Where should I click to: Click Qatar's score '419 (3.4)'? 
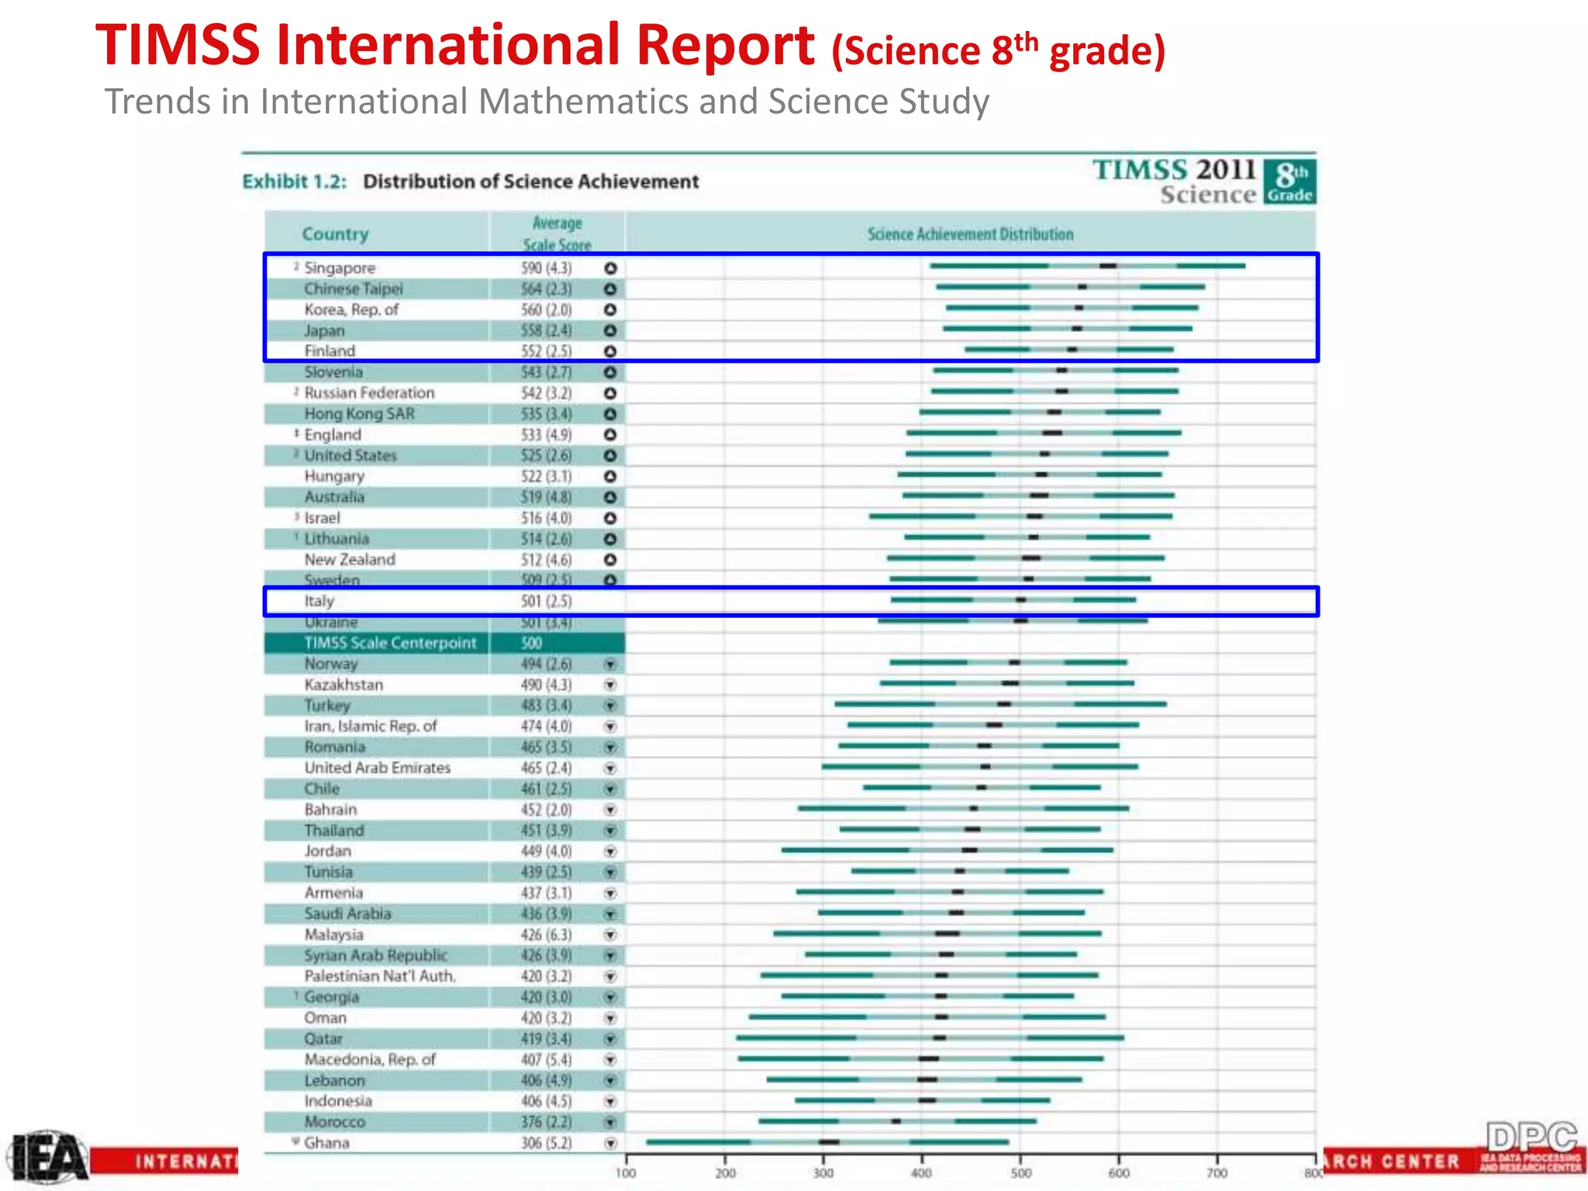point(546,1039)
